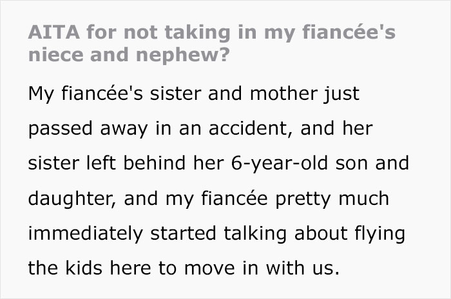The height and width of the screenshot is (299, 451).
Task: Click "started talking" in the fifth line
Action: coord(218,234)
